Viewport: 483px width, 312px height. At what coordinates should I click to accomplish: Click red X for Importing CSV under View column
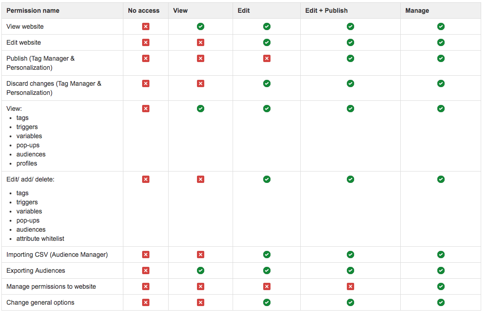click(x=201, y=255)
